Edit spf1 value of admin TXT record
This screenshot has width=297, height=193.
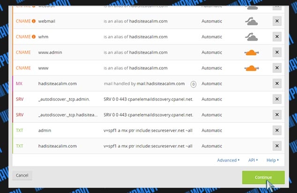pyautogui.click(x=148, y=131)
